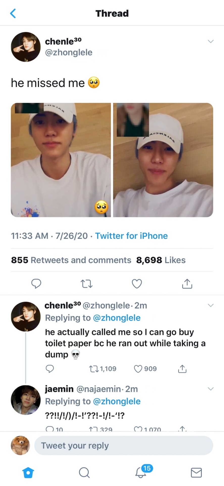This screenshot has height=486, width=224.
Task: Open notifications bell with 15 badge
Action: 141,472
